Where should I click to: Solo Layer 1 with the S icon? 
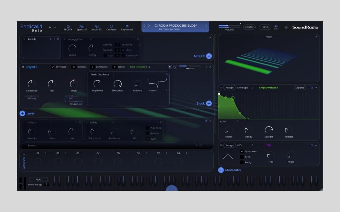point(175,67)
